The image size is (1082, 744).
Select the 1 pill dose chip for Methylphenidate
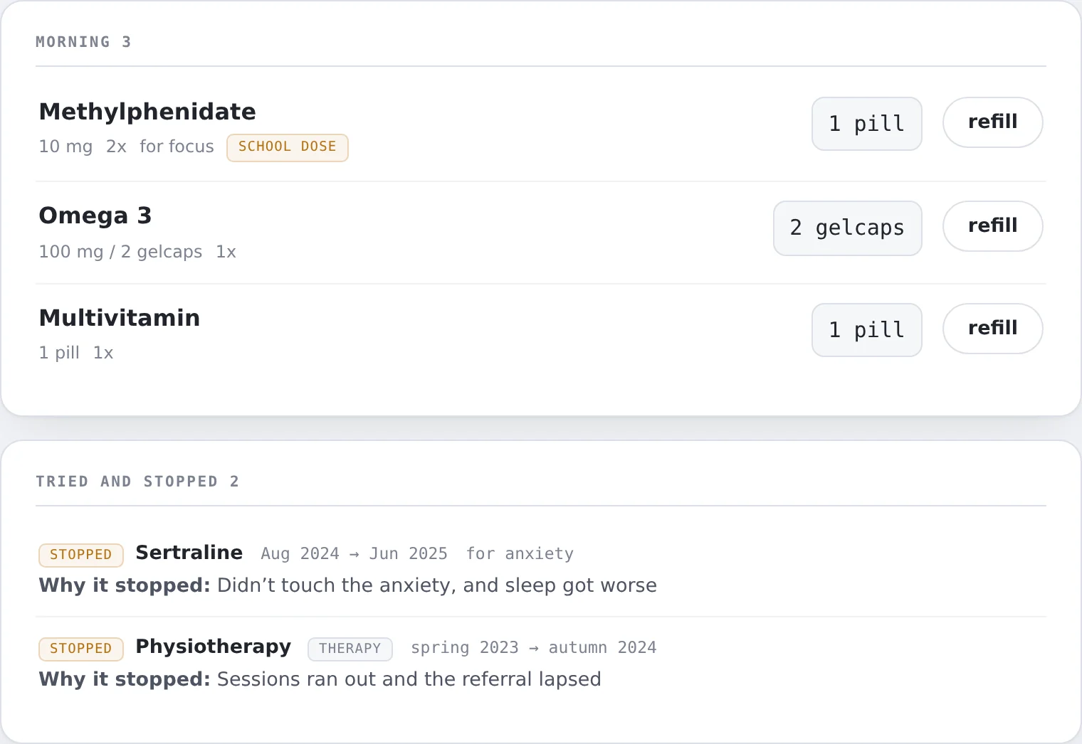click(866, 124)
